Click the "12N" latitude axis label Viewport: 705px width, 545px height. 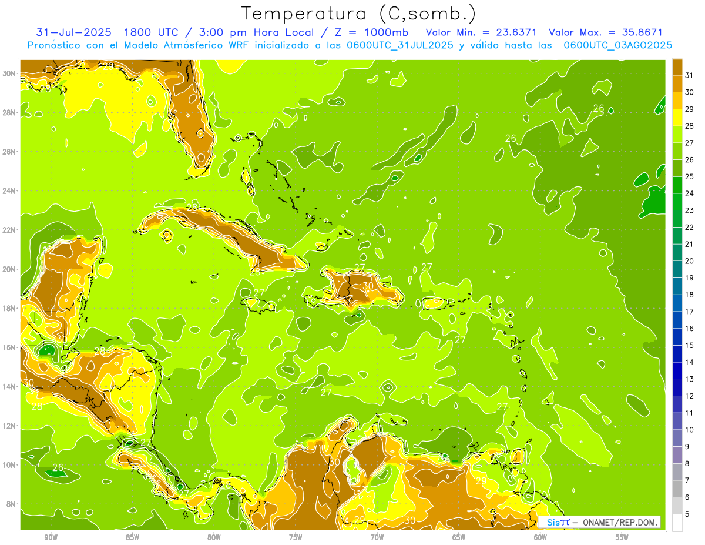[x=9, y=426]
